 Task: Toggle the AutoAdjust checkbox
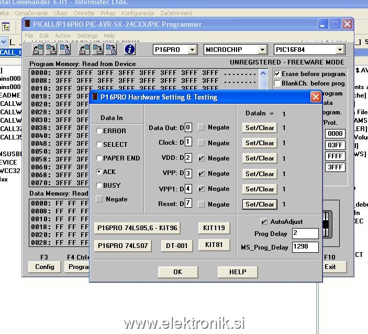point(264,222)
